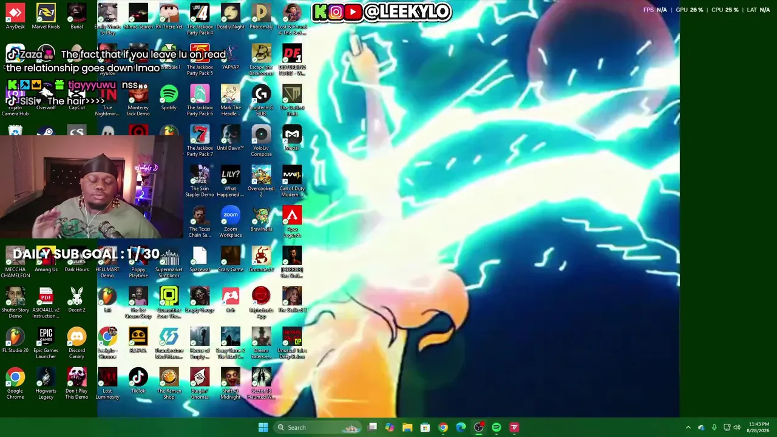This screenshot has height=437, width=777.
Task: Select the Call of Duty Modern icon
Action: point(292,181)
